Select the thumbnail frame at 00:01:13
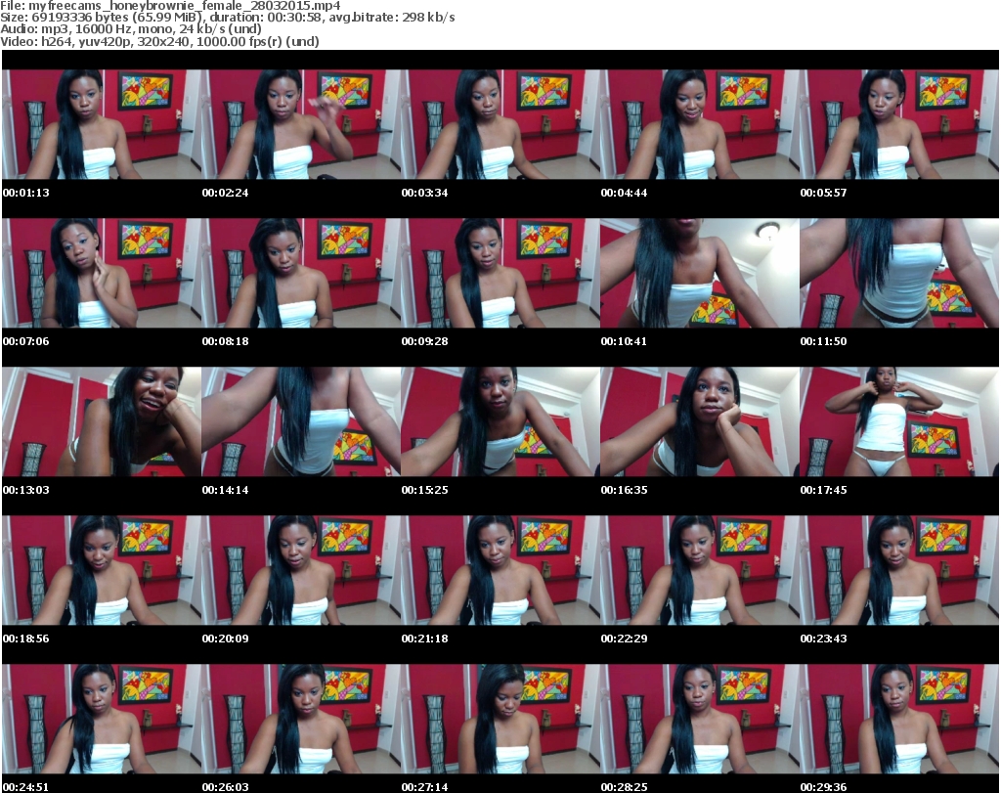The height and width of the screenshot is (793, 1001). tap(102, 124)
